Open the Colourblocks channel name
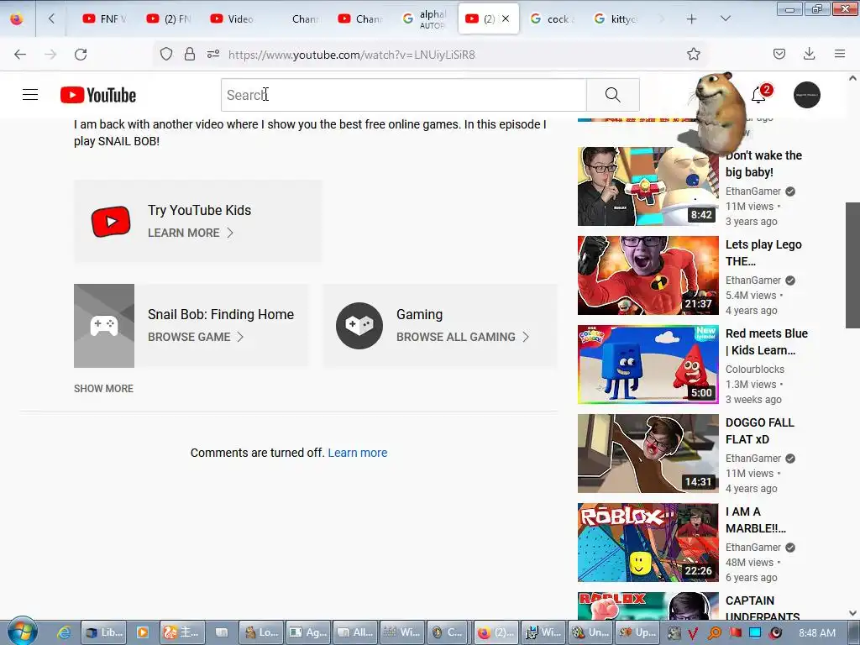Viewport: 860px width, 645px height. pos(755,370)
